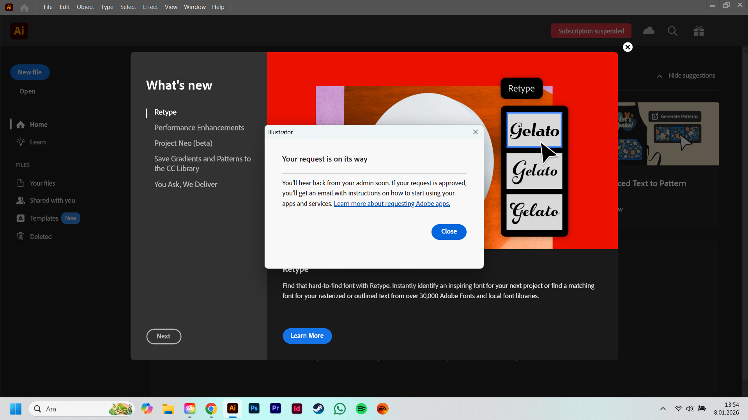This screenshot has height=420, width=748.
Task: Close the What's new panel with X
Action: pos(628,47)
